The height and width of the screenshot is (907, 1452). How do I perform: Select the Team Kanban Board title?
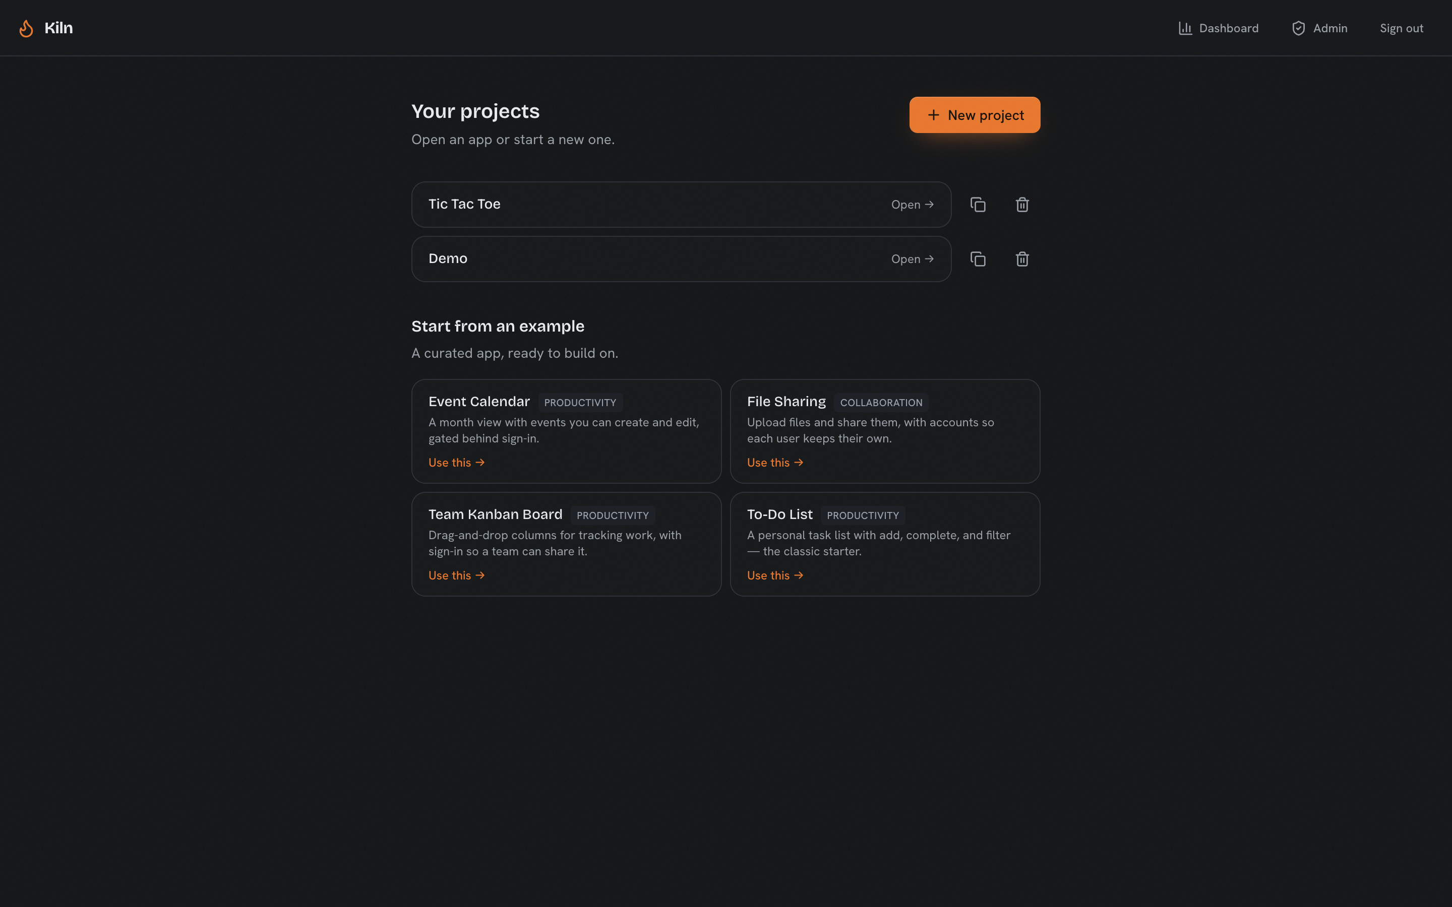[x=495, y=514]
